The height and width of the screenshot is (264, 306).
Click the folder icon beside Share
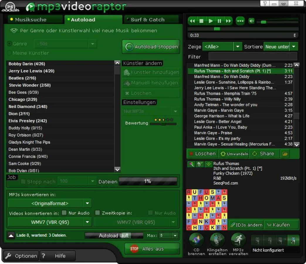[285, 153]
